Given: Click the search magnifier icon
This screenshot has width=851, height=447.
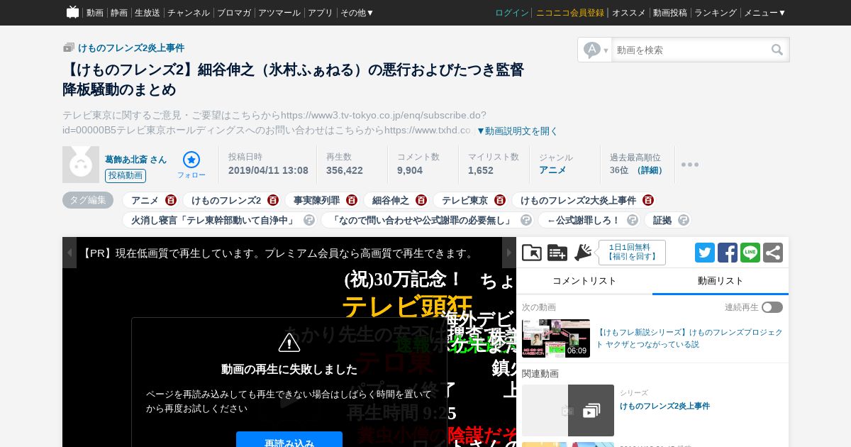Looking at the screenshot, I should pos(777,50).
